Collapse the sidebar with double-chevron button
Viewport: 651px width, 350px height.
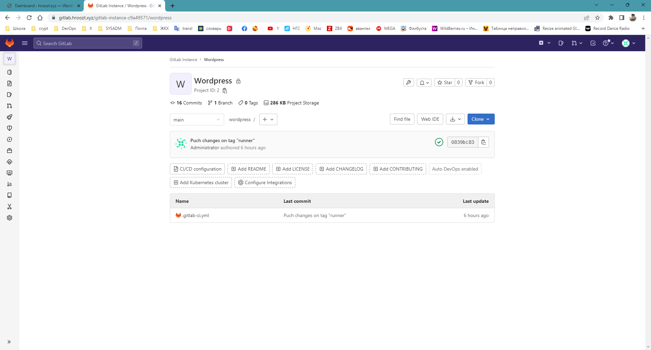9,342
